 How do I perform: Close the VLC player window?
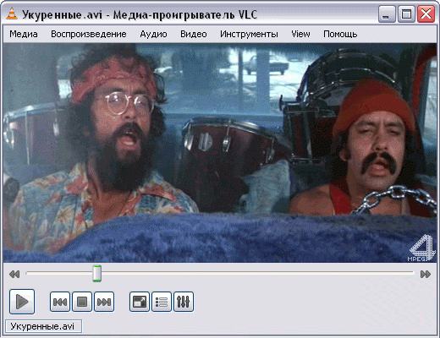pyautogui.click(x=426, y=14)
